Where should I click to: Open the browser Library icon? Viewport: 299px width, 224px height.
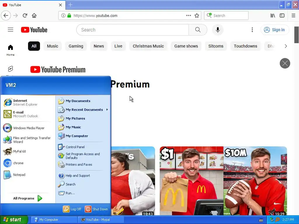[x=273, y=15]
